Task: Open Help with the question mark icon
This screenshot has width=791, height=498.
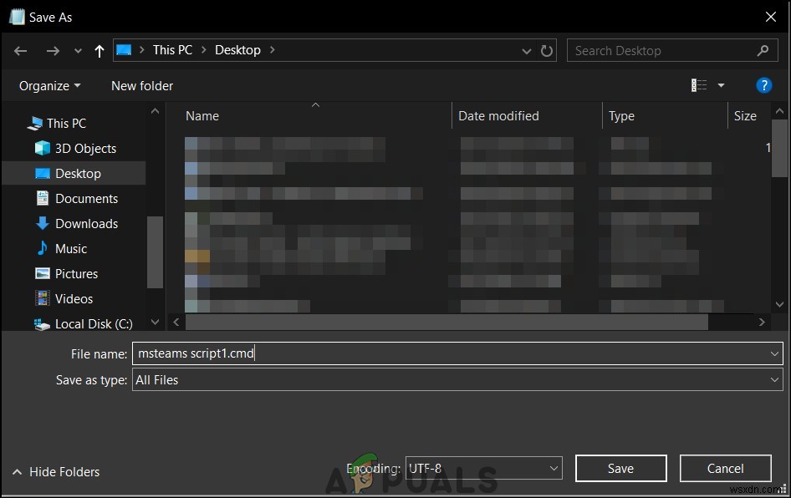Action: pyautogui.click(x=764, y=84)
